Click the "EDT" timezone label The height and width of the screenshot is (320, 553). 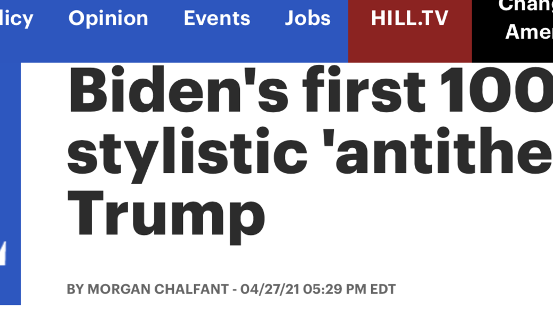(x=383, y=290)
